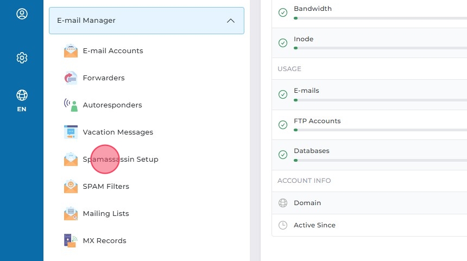Open user profile icon in sidebar
This screenshot has width=467, height=261.
click(22, 14)
